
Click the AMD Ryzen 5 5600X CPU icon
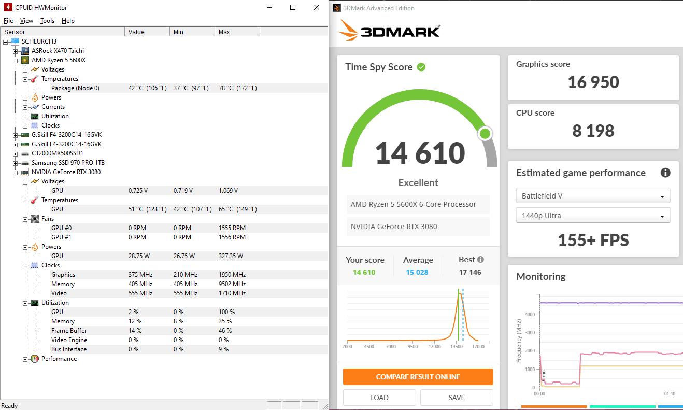tap(25, 60)
